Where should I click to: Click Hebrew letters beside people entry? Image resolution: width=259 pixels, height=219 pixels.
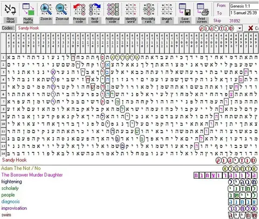(x=243, y=195)
